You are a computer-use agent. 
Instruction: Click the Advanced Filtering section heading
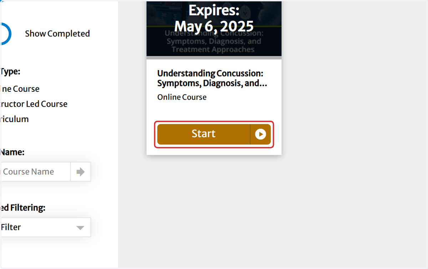point(22,208)
